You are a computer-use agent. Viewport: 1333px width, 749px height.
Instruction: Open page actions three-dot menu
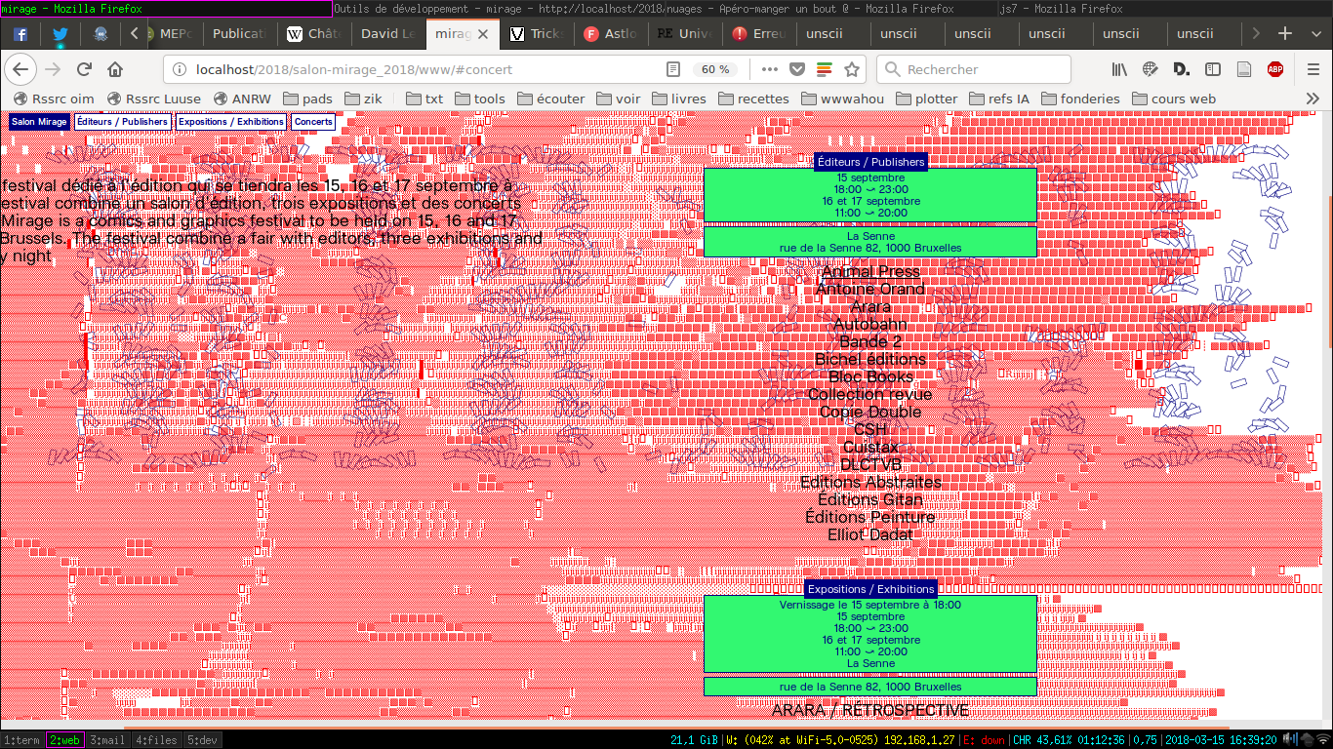click(770, 69)
